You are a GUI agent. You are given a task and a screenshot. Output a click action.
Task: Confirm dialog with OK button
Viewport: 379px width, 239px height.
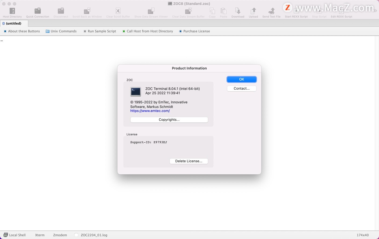coord(241,79)
